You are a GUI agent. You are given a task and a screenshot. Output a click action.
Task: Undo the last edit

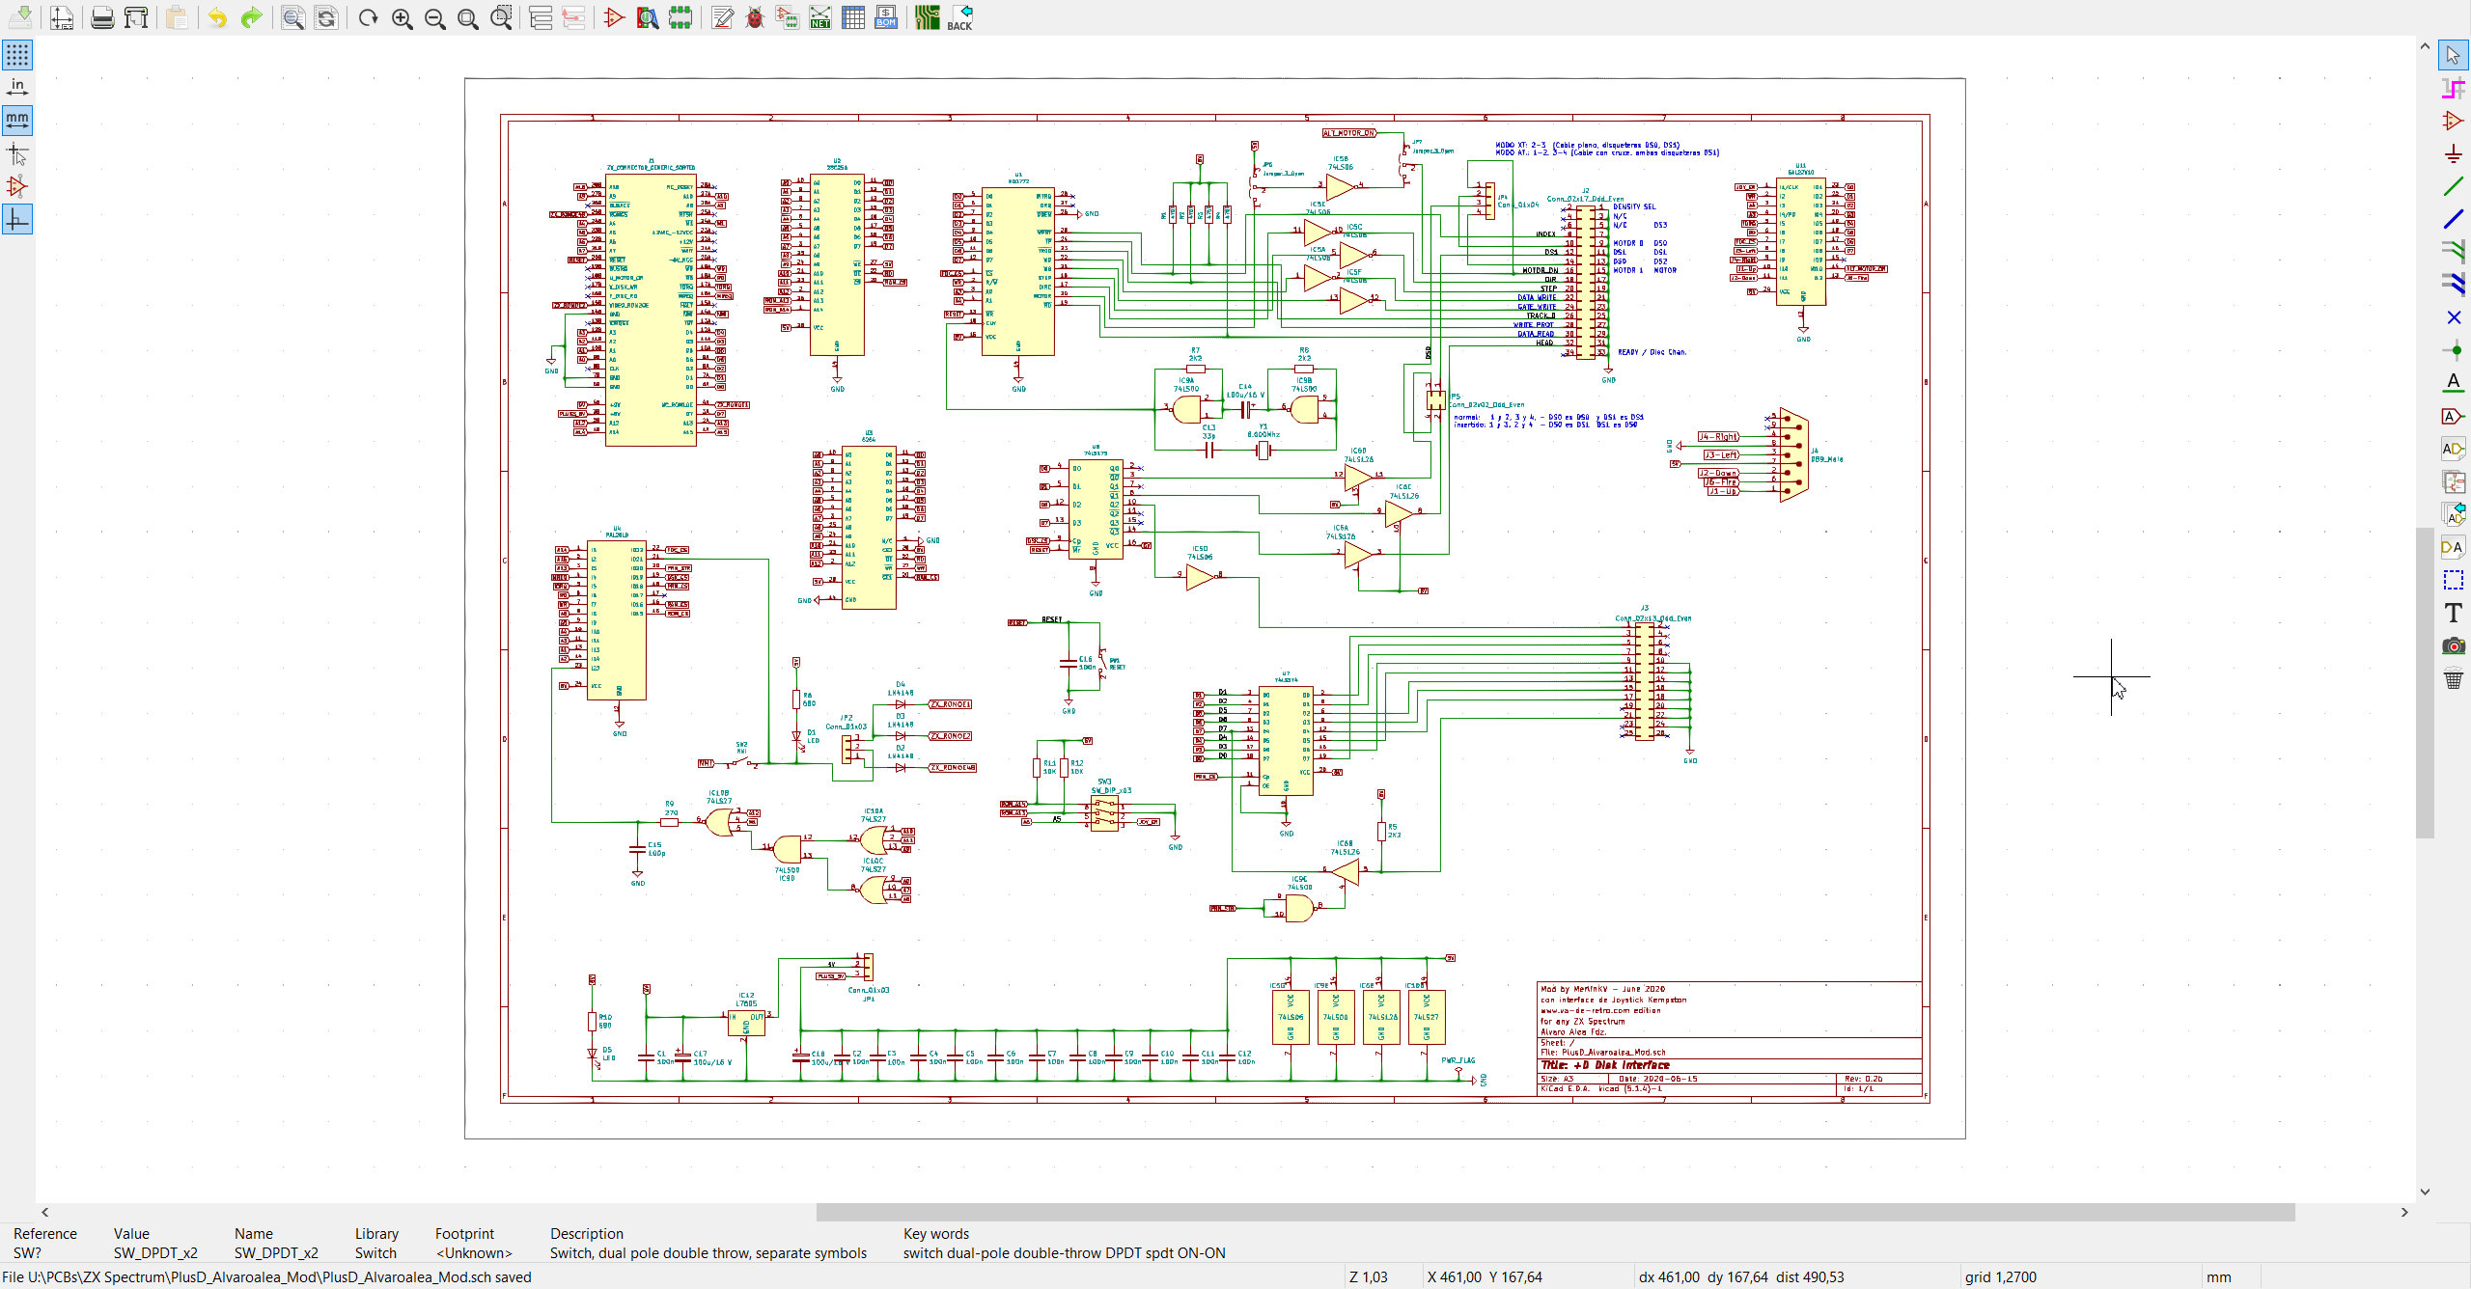tap(217, 17)
